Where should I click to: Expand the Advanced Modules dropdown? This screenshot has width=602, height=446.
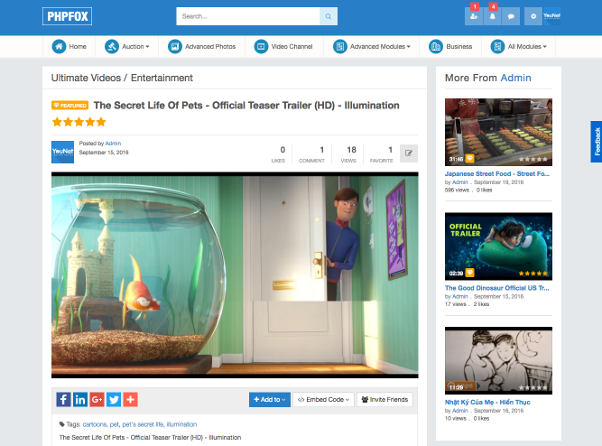(x=409, y=46)
